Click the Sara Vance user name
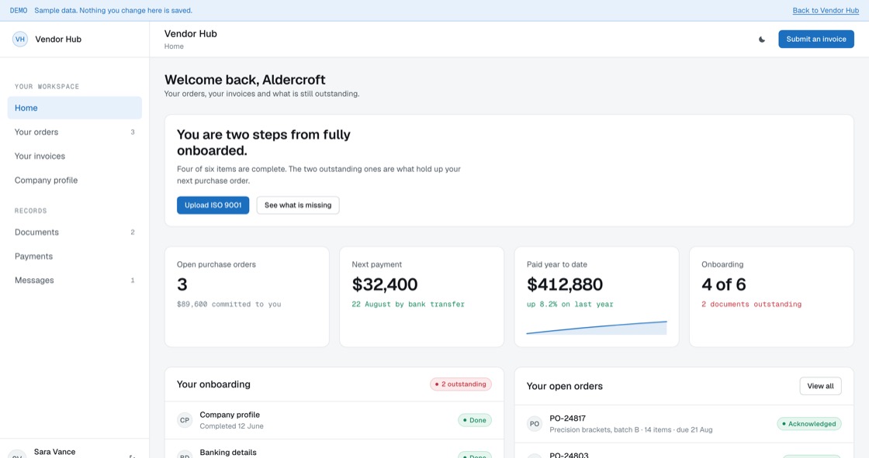The image size is (869, 458). pyautogui.click(x=54, y=452)
